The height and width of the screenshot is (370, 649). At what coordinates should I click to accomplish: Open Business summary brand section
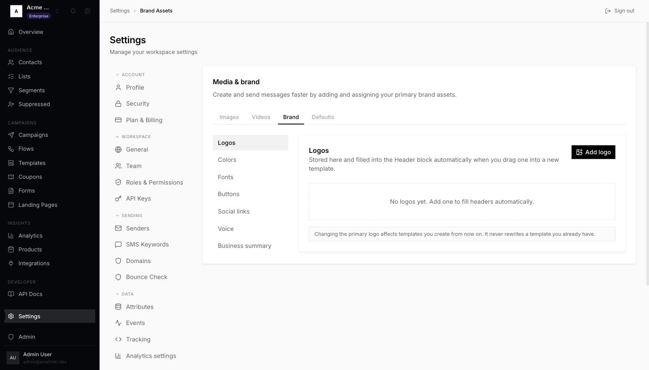click(x=251, y=246)
